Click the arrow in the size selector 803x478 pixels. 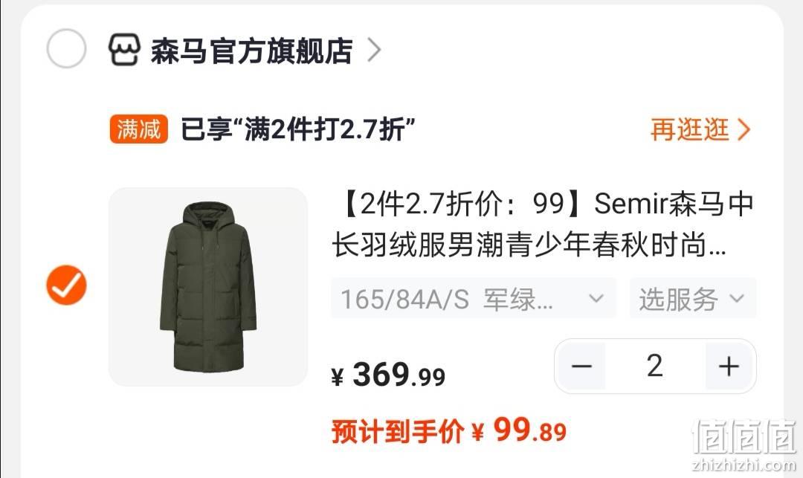click(596, 298)
